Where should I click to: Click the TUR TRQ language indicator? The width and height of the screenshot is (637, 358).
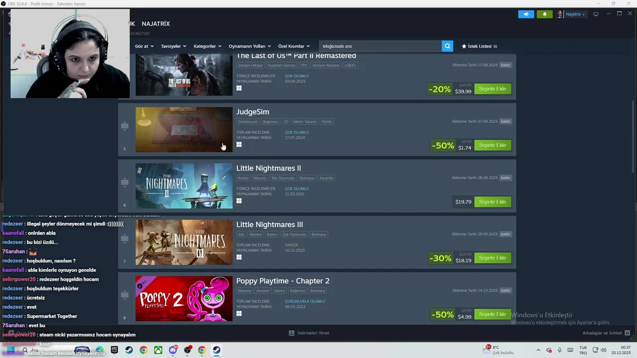pos(583,350)
